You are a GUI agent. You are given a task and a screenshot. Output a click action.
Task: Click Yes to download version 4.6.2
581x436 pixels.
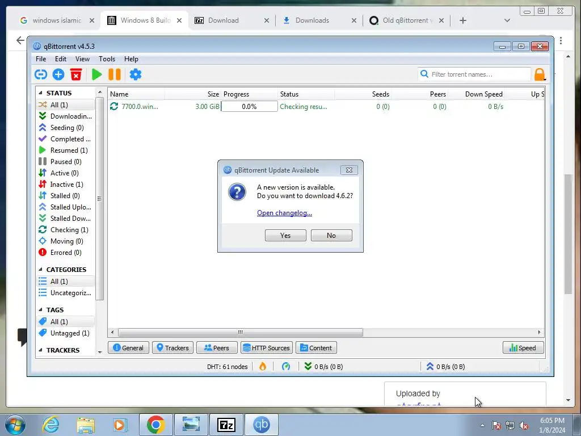285,236
